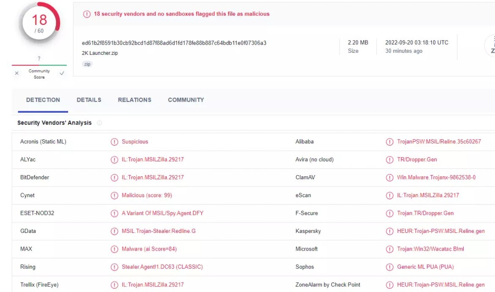Click the warning icon in eScan row
The width and height of the screenshot is (495, 292).
[x=390, y=195]
